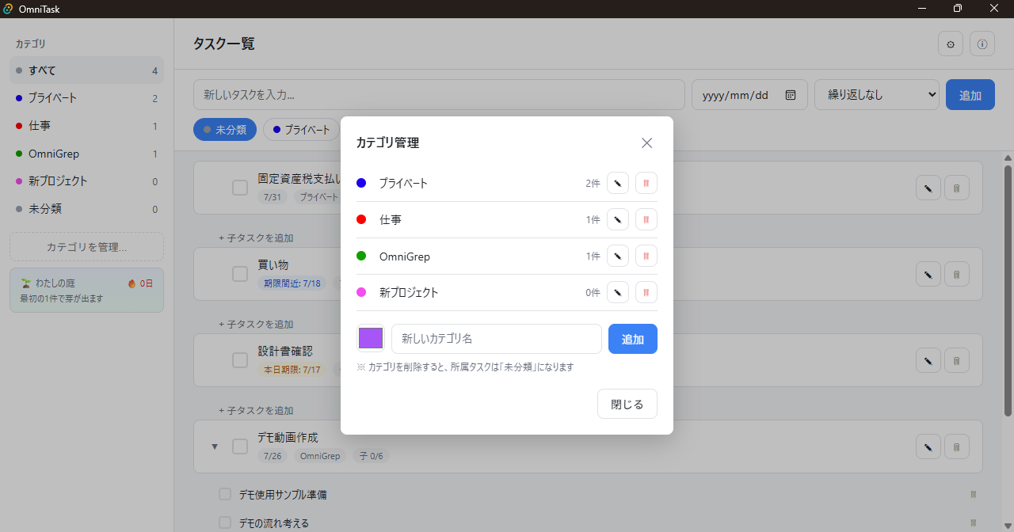Image resolution: width=1014 pixels, height=532 pixels.
Task: Click the OmniTask app logo
Action: (x=8, y=9)
